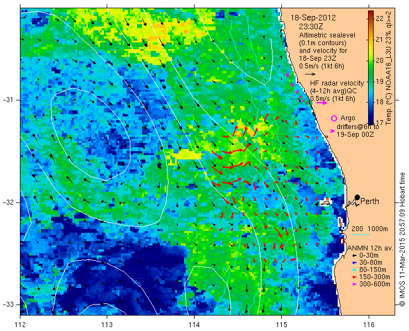The width and height of the screenshot is (409, 331).
Task: Click '0.5m/s (1kt 6h)' above the black arrow
Action: (x=322, y=66)
